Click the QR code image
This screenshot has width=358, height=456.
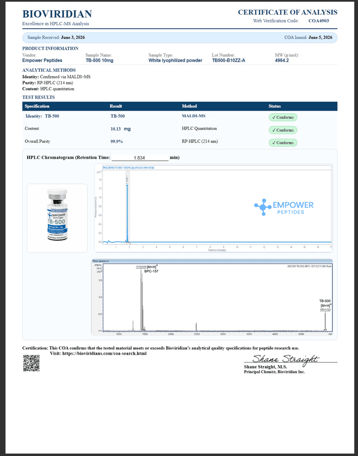pyautogui.click(x=31, y=363)
